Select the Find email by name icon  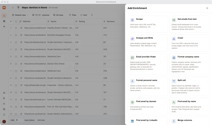(174, 102)
